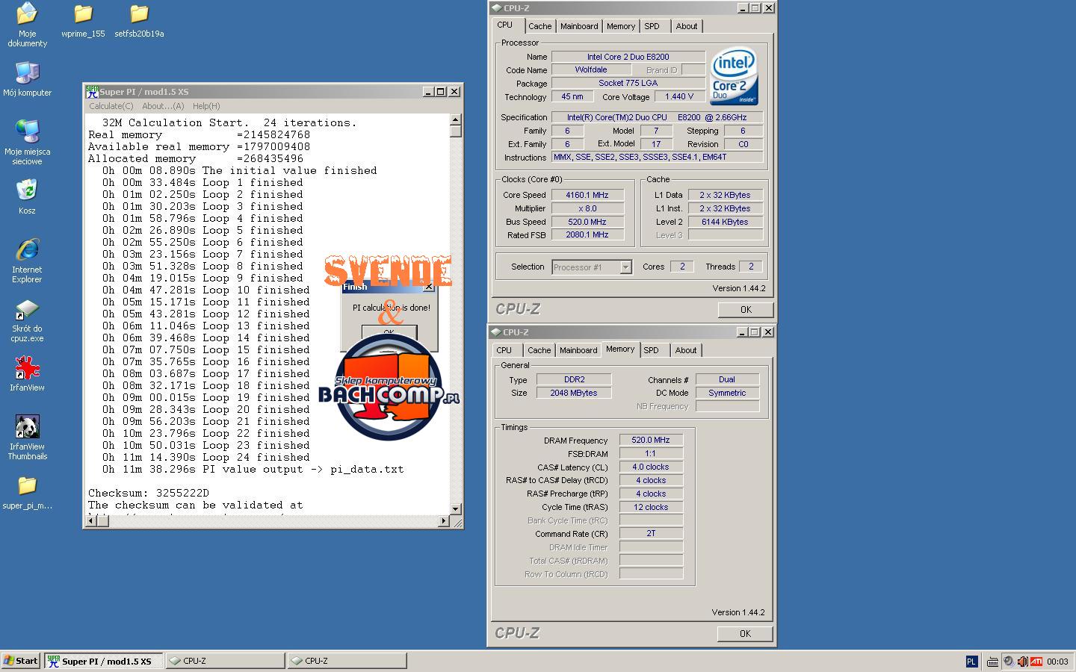Switch to Mainboard tab in lower CPU-Z
Image resolution: width=1076 pixels, height=672 pixels.
click(578, 350)
